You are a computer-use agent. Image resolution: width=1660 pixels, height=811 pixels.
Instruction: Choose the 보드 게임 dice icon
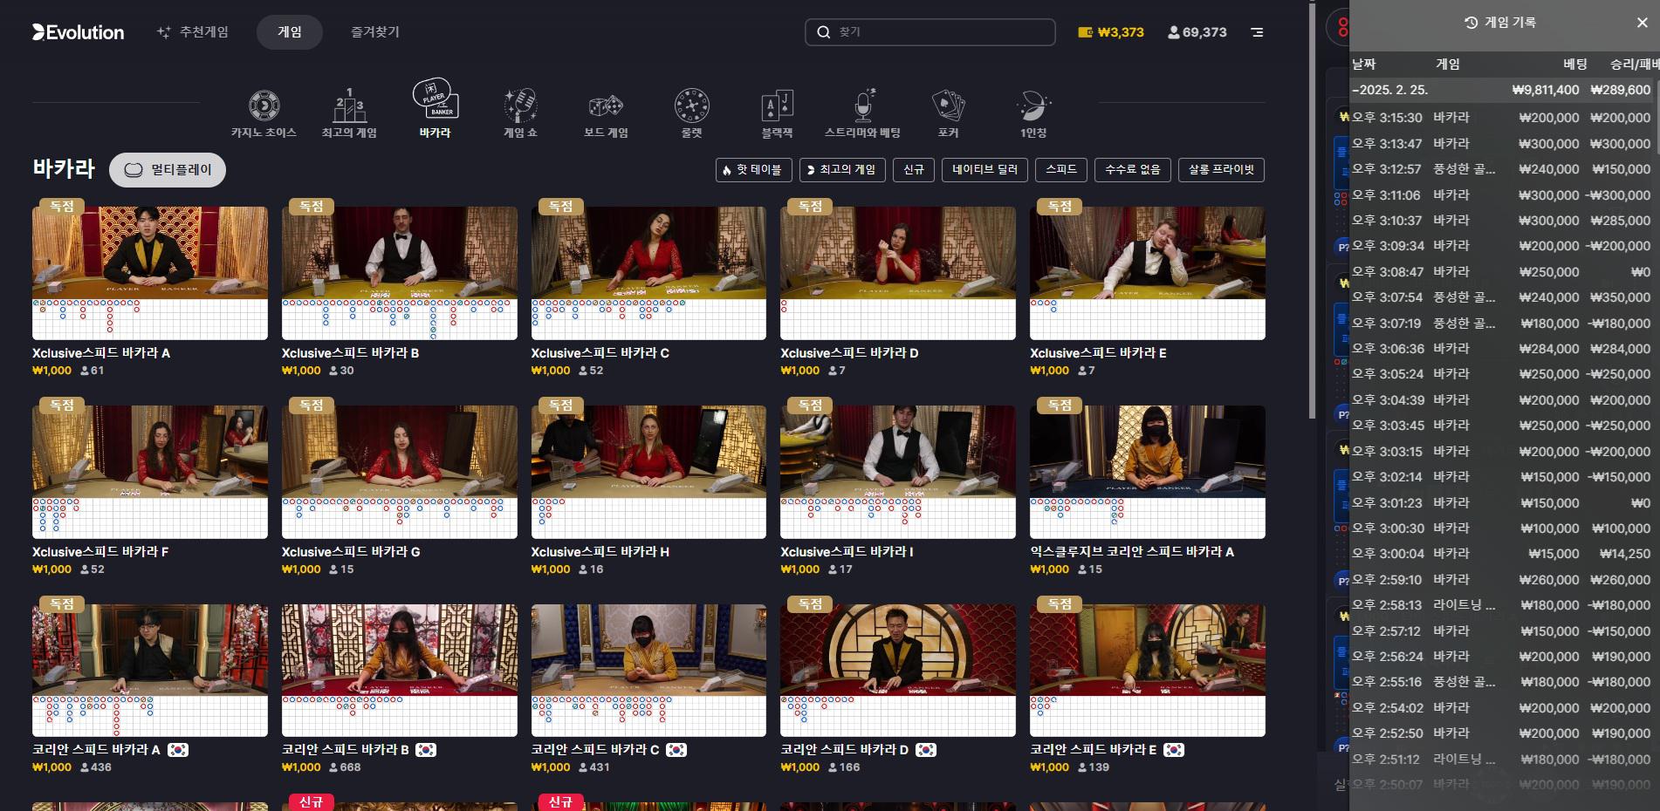606,106
